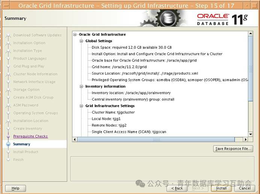Click the Oracle Grid Infrastructure root label

[102, 35]
